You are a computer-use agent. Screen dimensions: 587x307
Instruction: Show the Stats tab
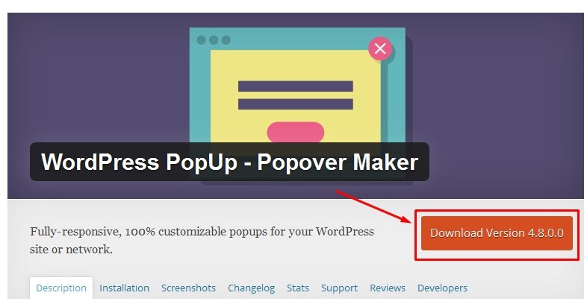pyautogui.click(x=298, y=288)
